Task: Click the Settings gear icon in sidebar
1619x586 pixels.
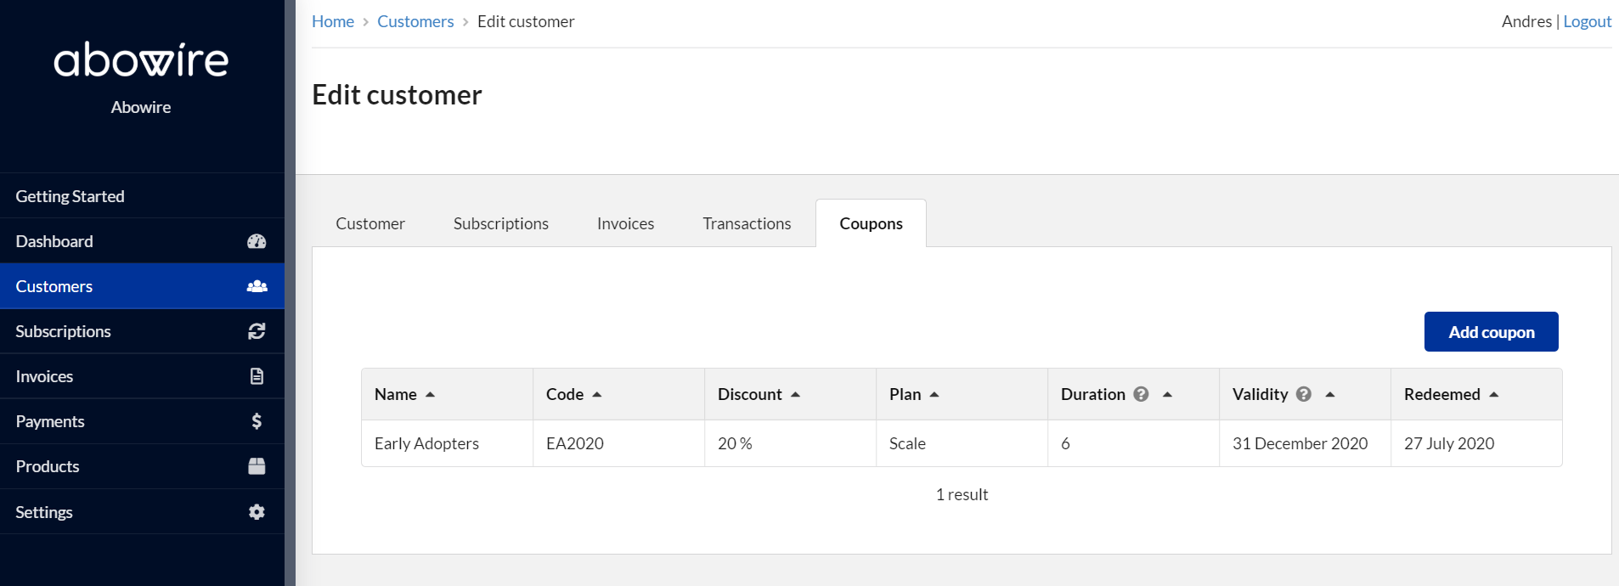Action: coord(257,512)
